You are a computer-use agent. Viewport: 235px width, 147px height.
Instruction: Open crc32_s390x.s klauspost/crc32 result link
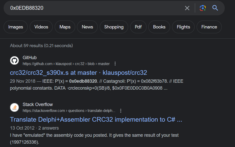point(79,72)
